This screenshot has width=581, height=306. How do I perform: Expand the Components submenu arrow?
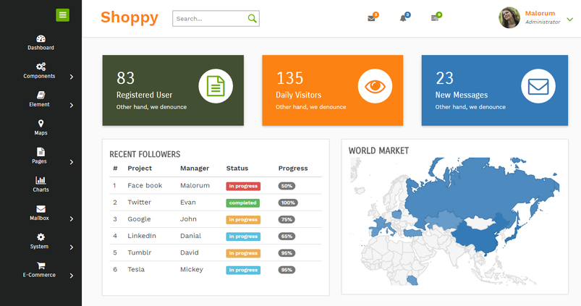pyautogui.click(x=72, y=77)
